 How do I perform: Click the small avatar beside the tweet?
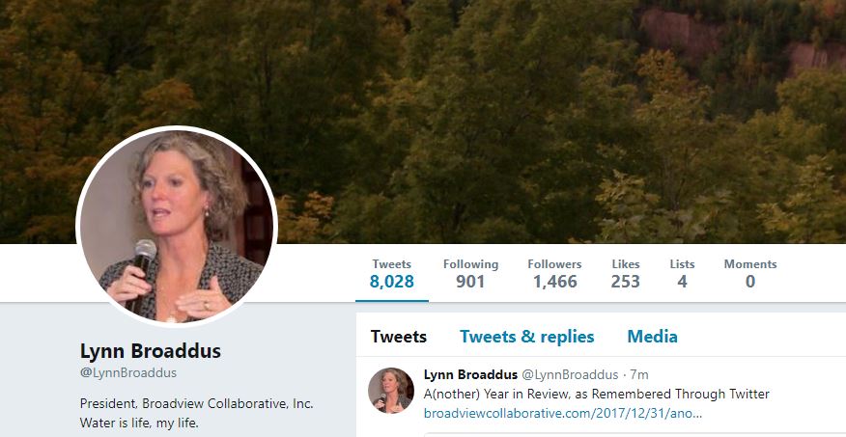390,390
